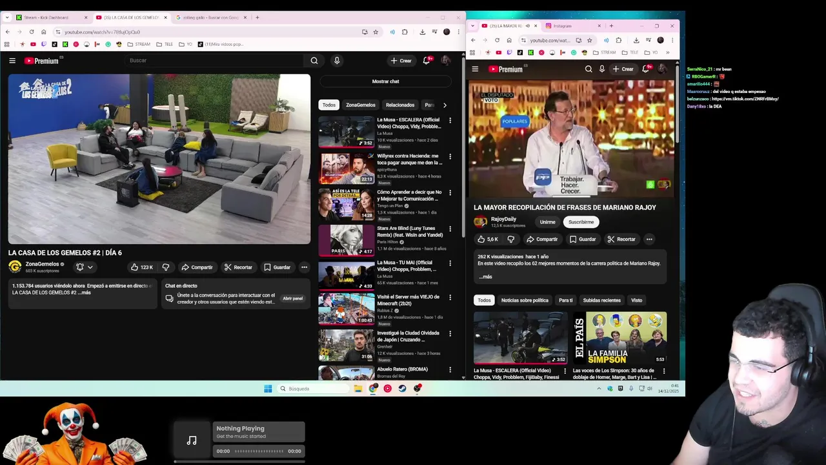Open Steam from the taskbar
Screen dimensions: 826x465
click(402, 389)
